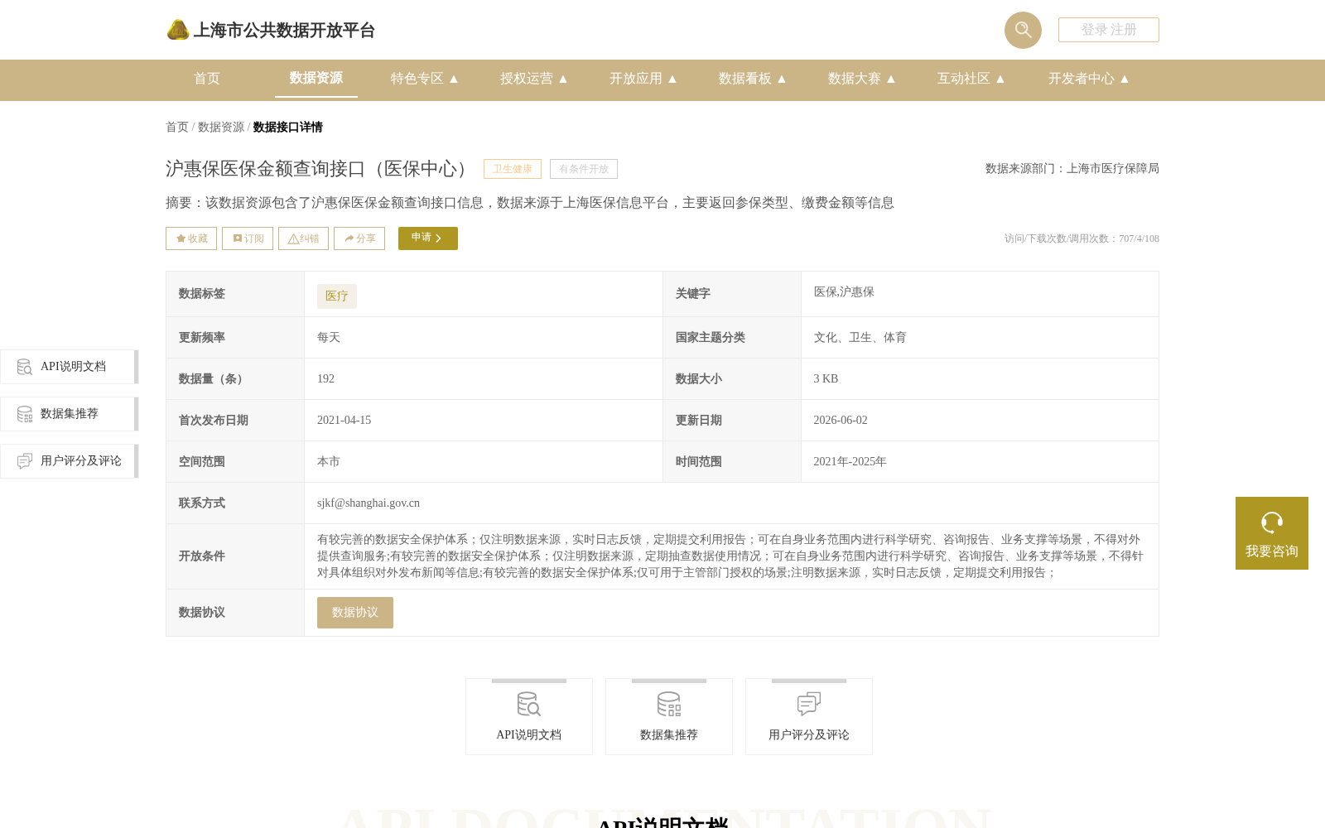
Task: Click update date 2026-06-02
Action: tap(841, 421)
